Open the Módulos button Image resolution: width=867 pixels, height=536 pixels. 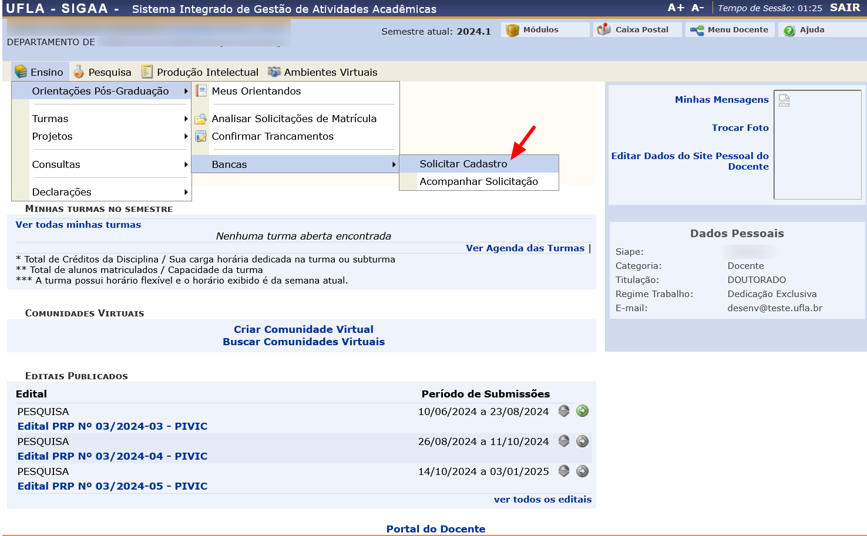tap(545, 30)
